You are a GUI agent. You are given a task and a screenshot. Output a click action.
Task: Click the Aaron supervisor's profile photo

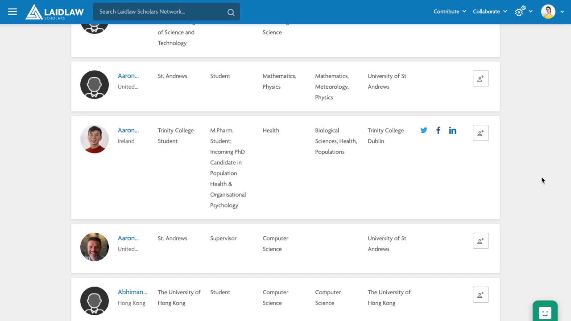pyautogui.click(x=95, y=247)
